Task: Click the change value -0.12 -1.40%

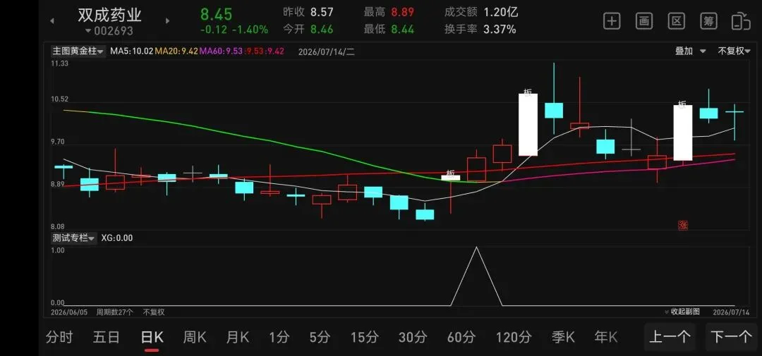Action: (x=234, y=30)
